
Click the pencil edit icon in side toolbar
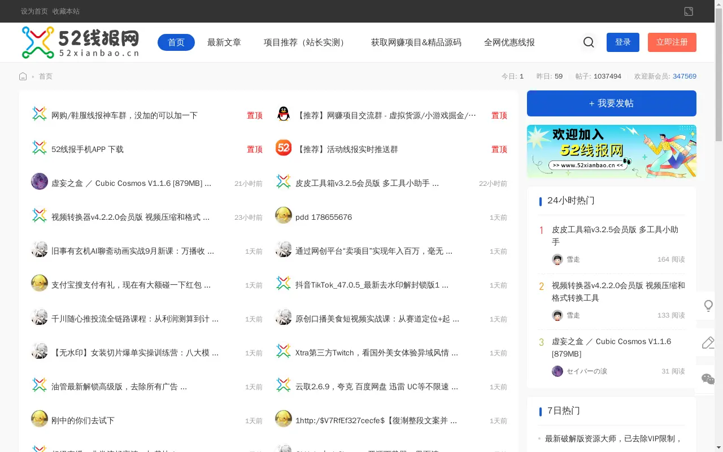tap(708, 342)
